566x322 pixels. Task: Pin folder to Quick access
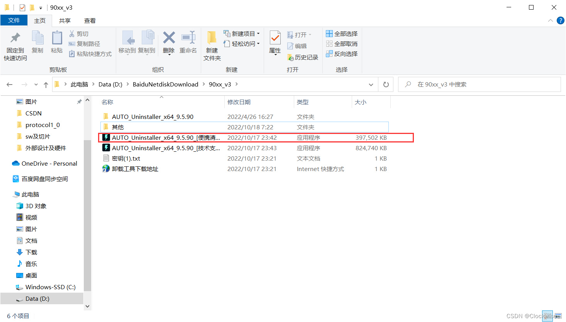15,46
